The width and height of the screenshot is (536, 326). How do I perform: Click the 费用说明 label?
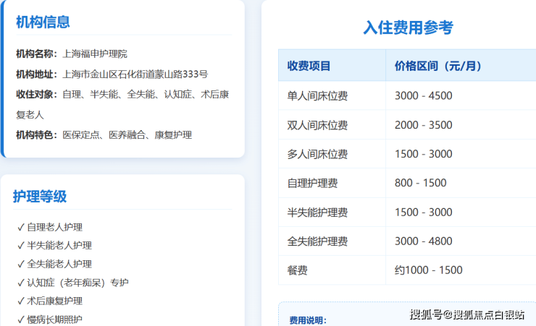click(x=308, y=320)
